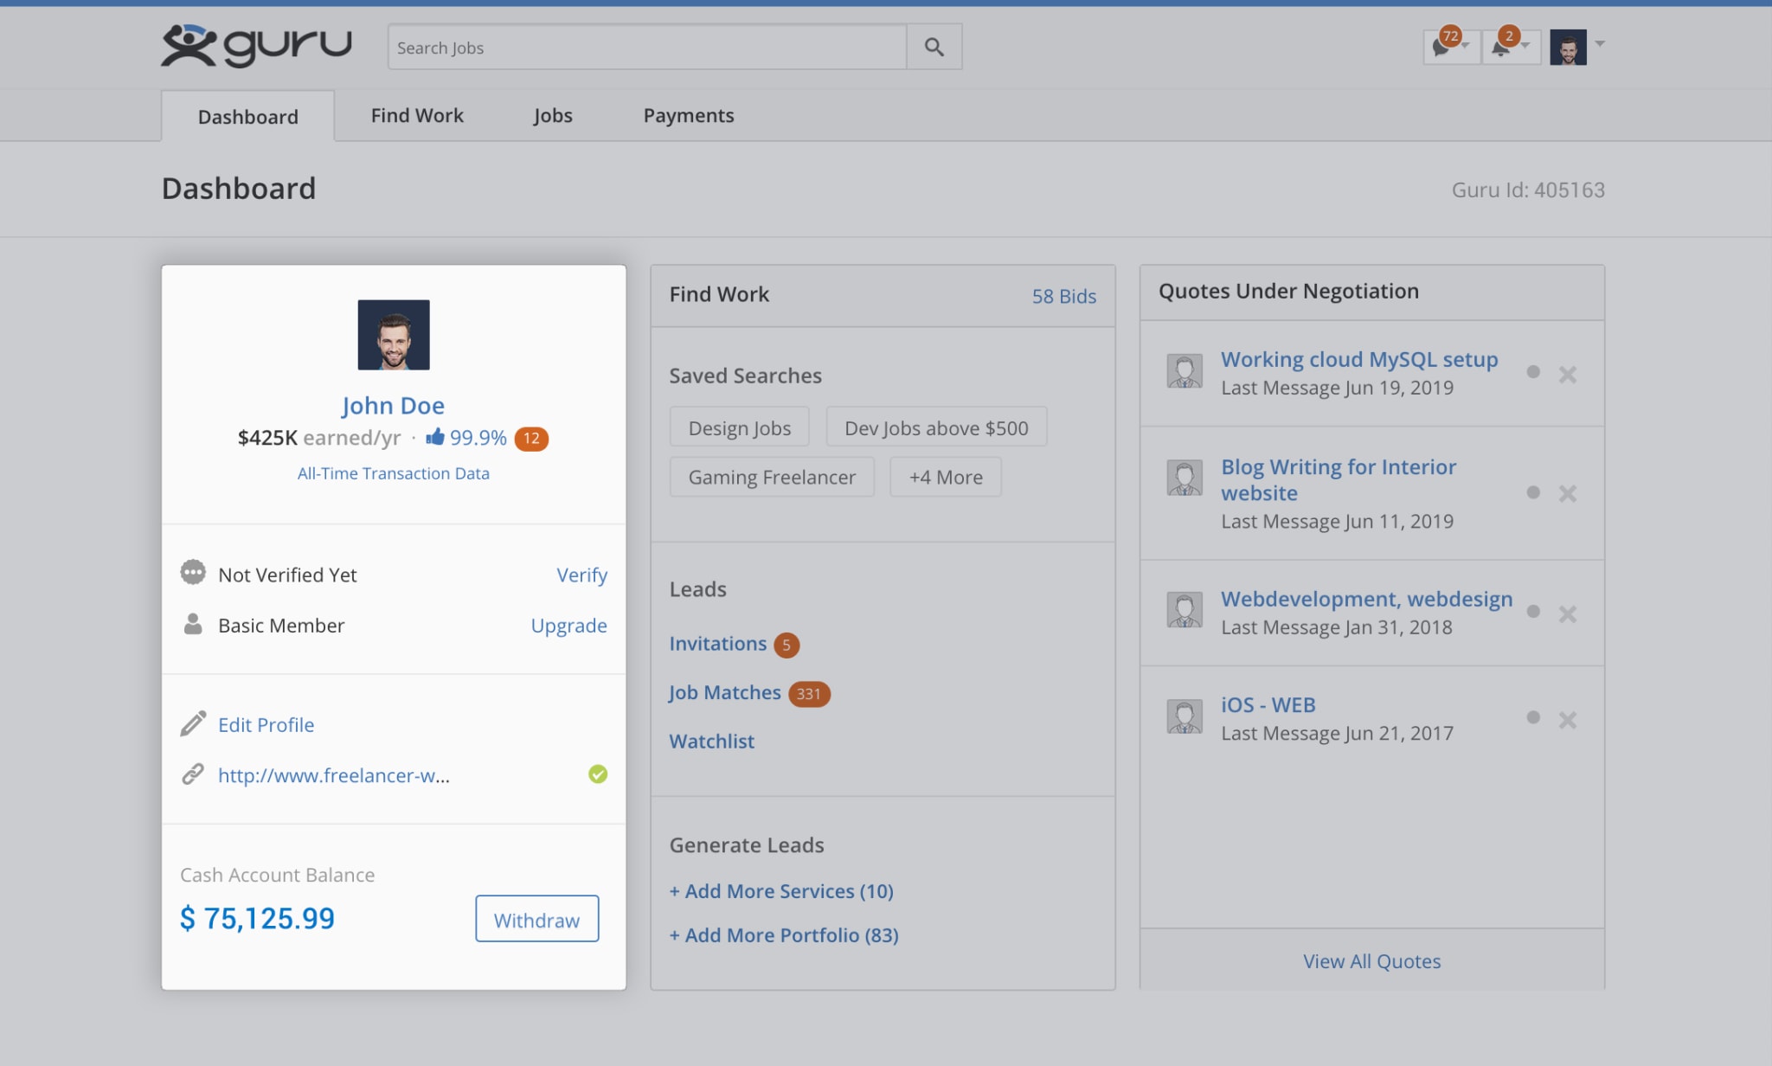Open the iOS - WEB quote

click(1268, 704)
